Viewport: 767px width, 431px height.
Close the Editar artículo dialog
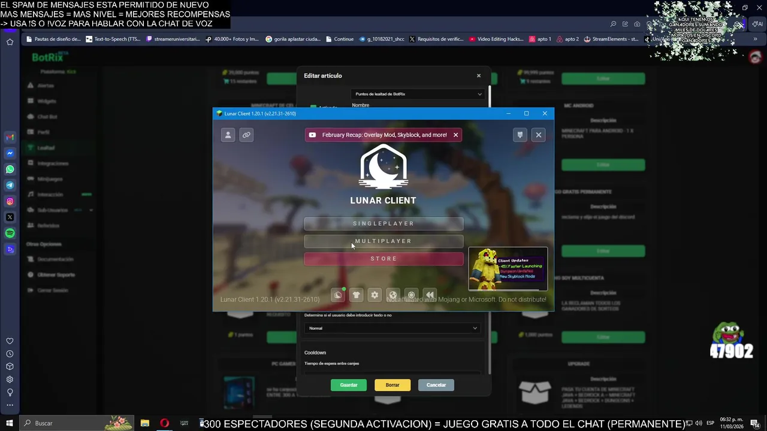(479, 75)
